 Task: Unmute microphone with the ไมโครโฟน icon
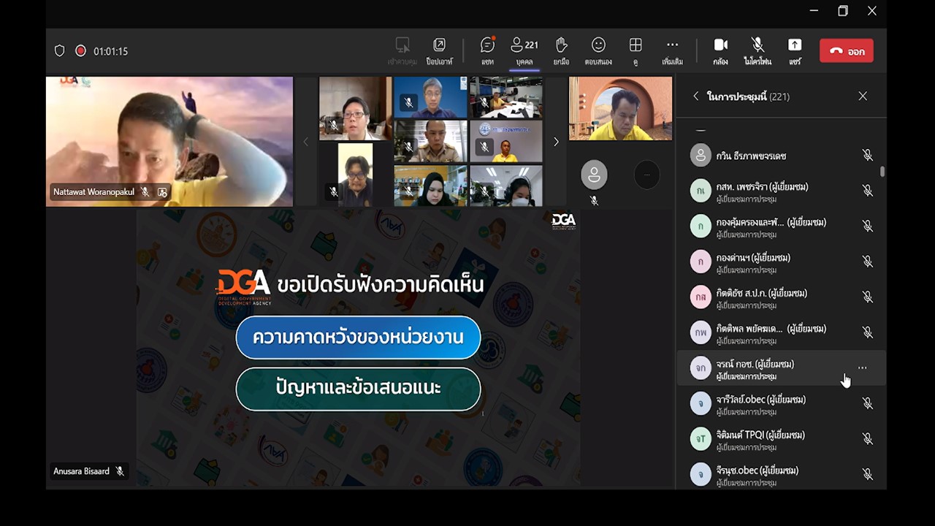coord(757,50)
